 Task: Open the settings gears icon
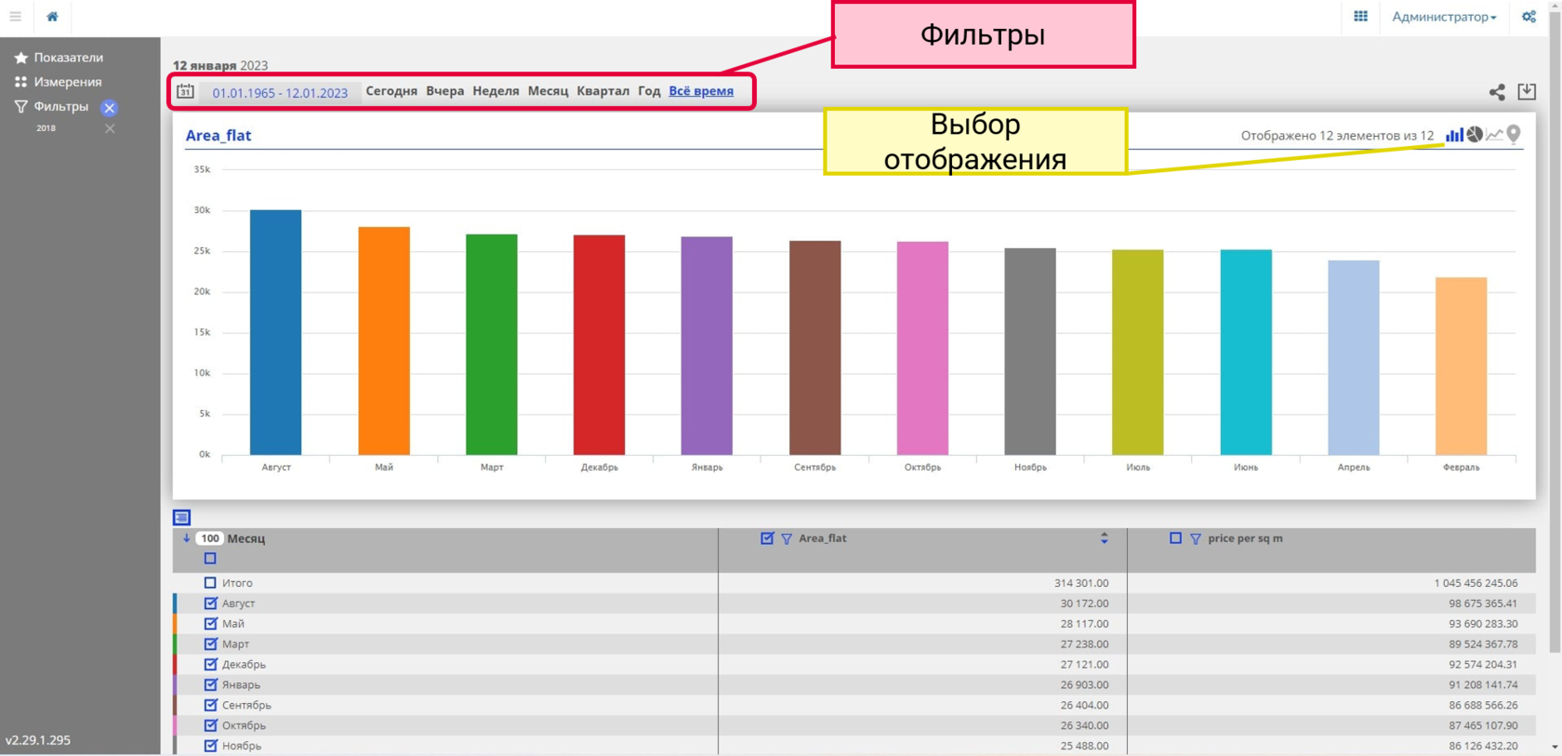[1529, 16]
